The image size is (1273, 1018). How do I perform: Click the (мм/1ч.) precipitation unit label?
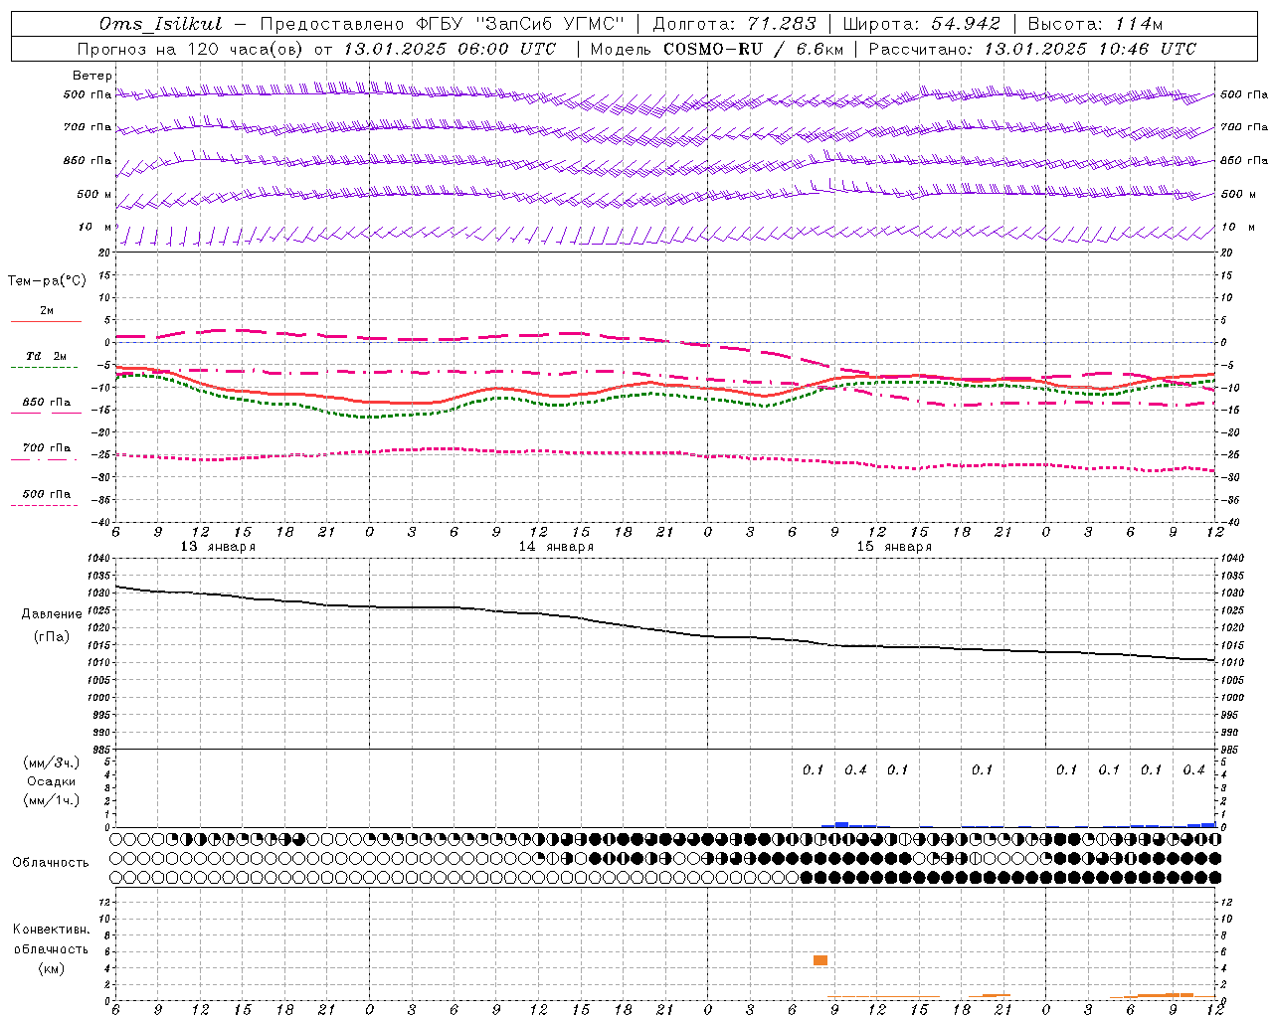coord(52,800)
